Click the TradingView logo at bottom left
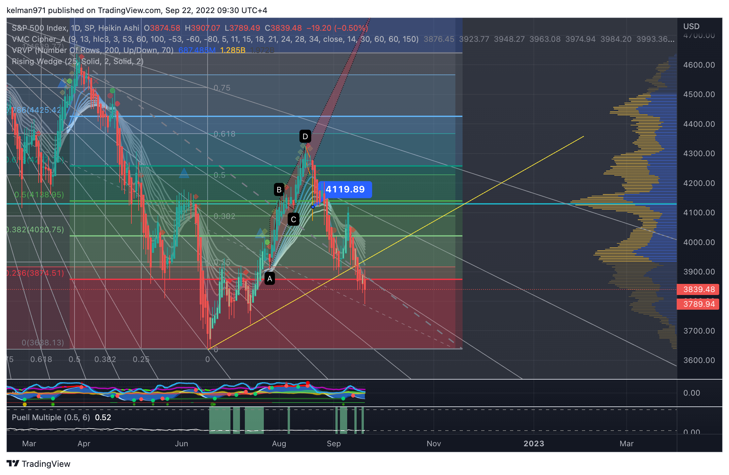Viewport: 729px width, 475px height. [38, 464]
